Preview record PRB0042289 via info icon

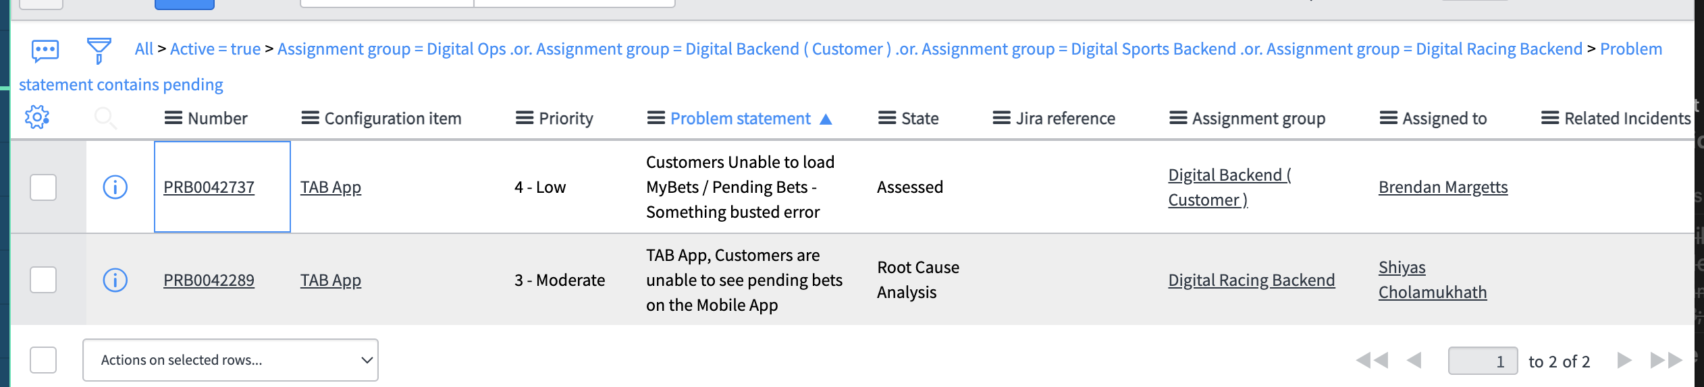point(115,280)
